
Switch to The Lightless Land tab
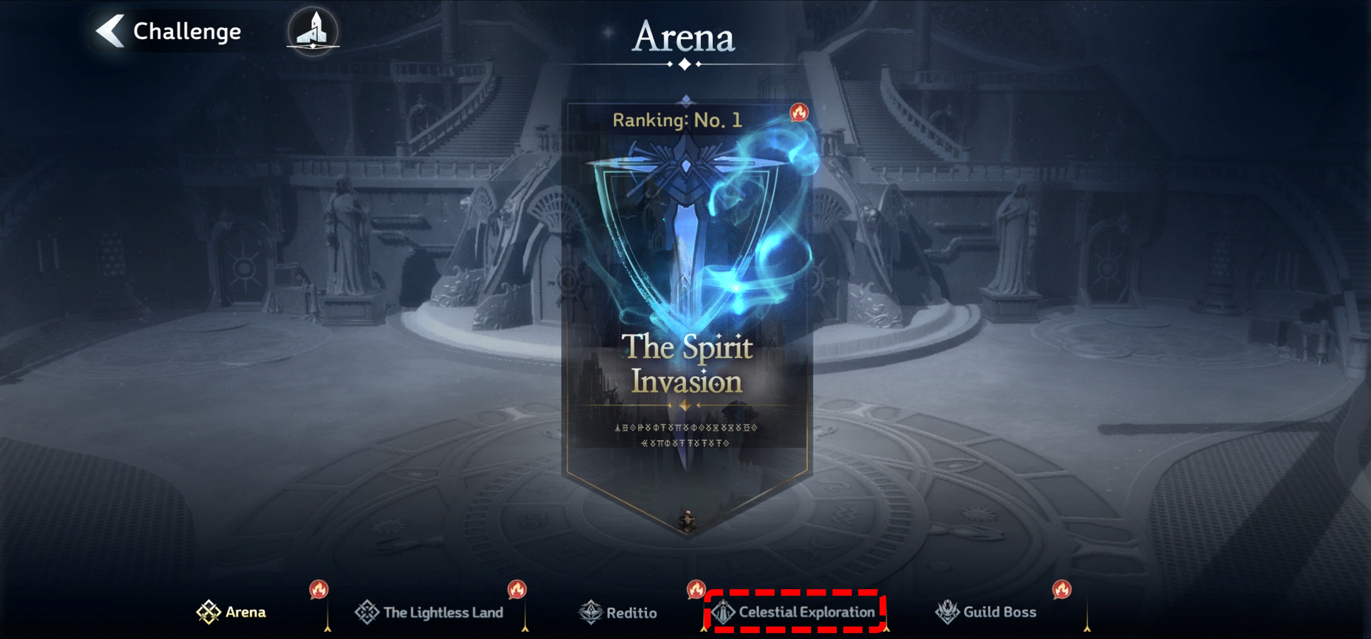429,613
